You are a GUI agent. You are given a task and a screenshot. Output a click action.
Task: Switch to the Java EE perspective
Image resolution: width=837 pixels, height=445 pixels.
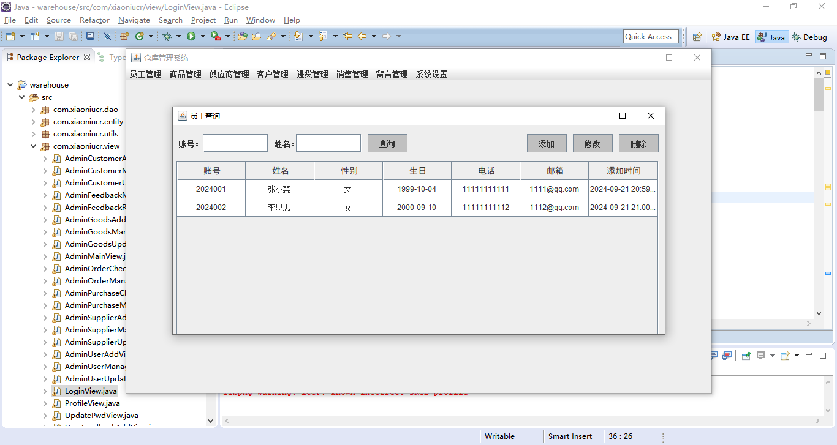point(730,37)
